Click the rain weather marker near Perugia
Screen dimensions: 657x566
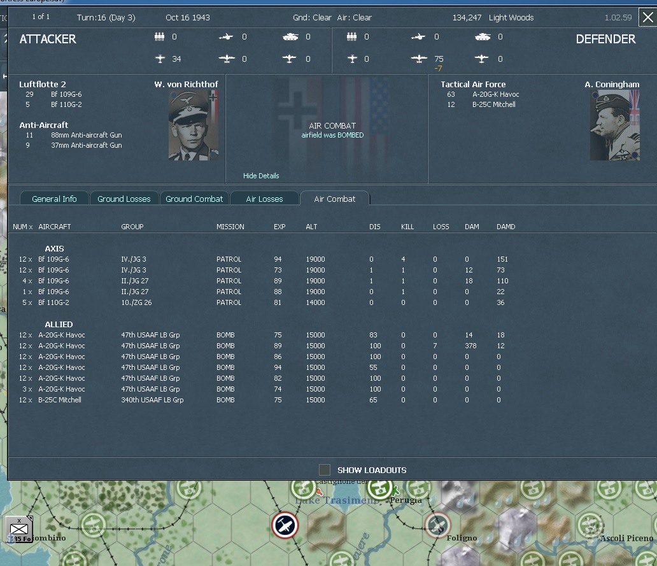coord(395,491)
